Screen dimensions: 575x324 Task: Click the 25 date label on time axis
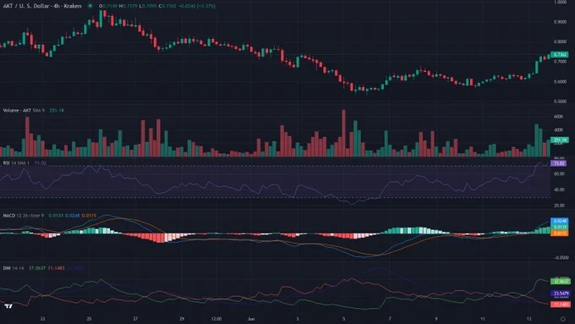(89, 319)
